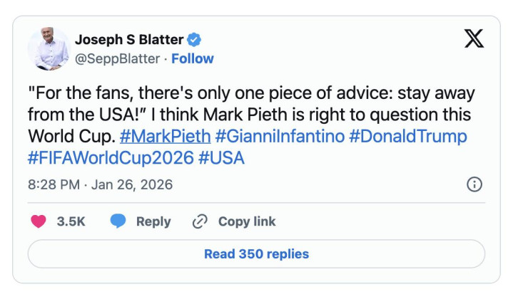Like the tweet with the heart icon

click(39, 221)
